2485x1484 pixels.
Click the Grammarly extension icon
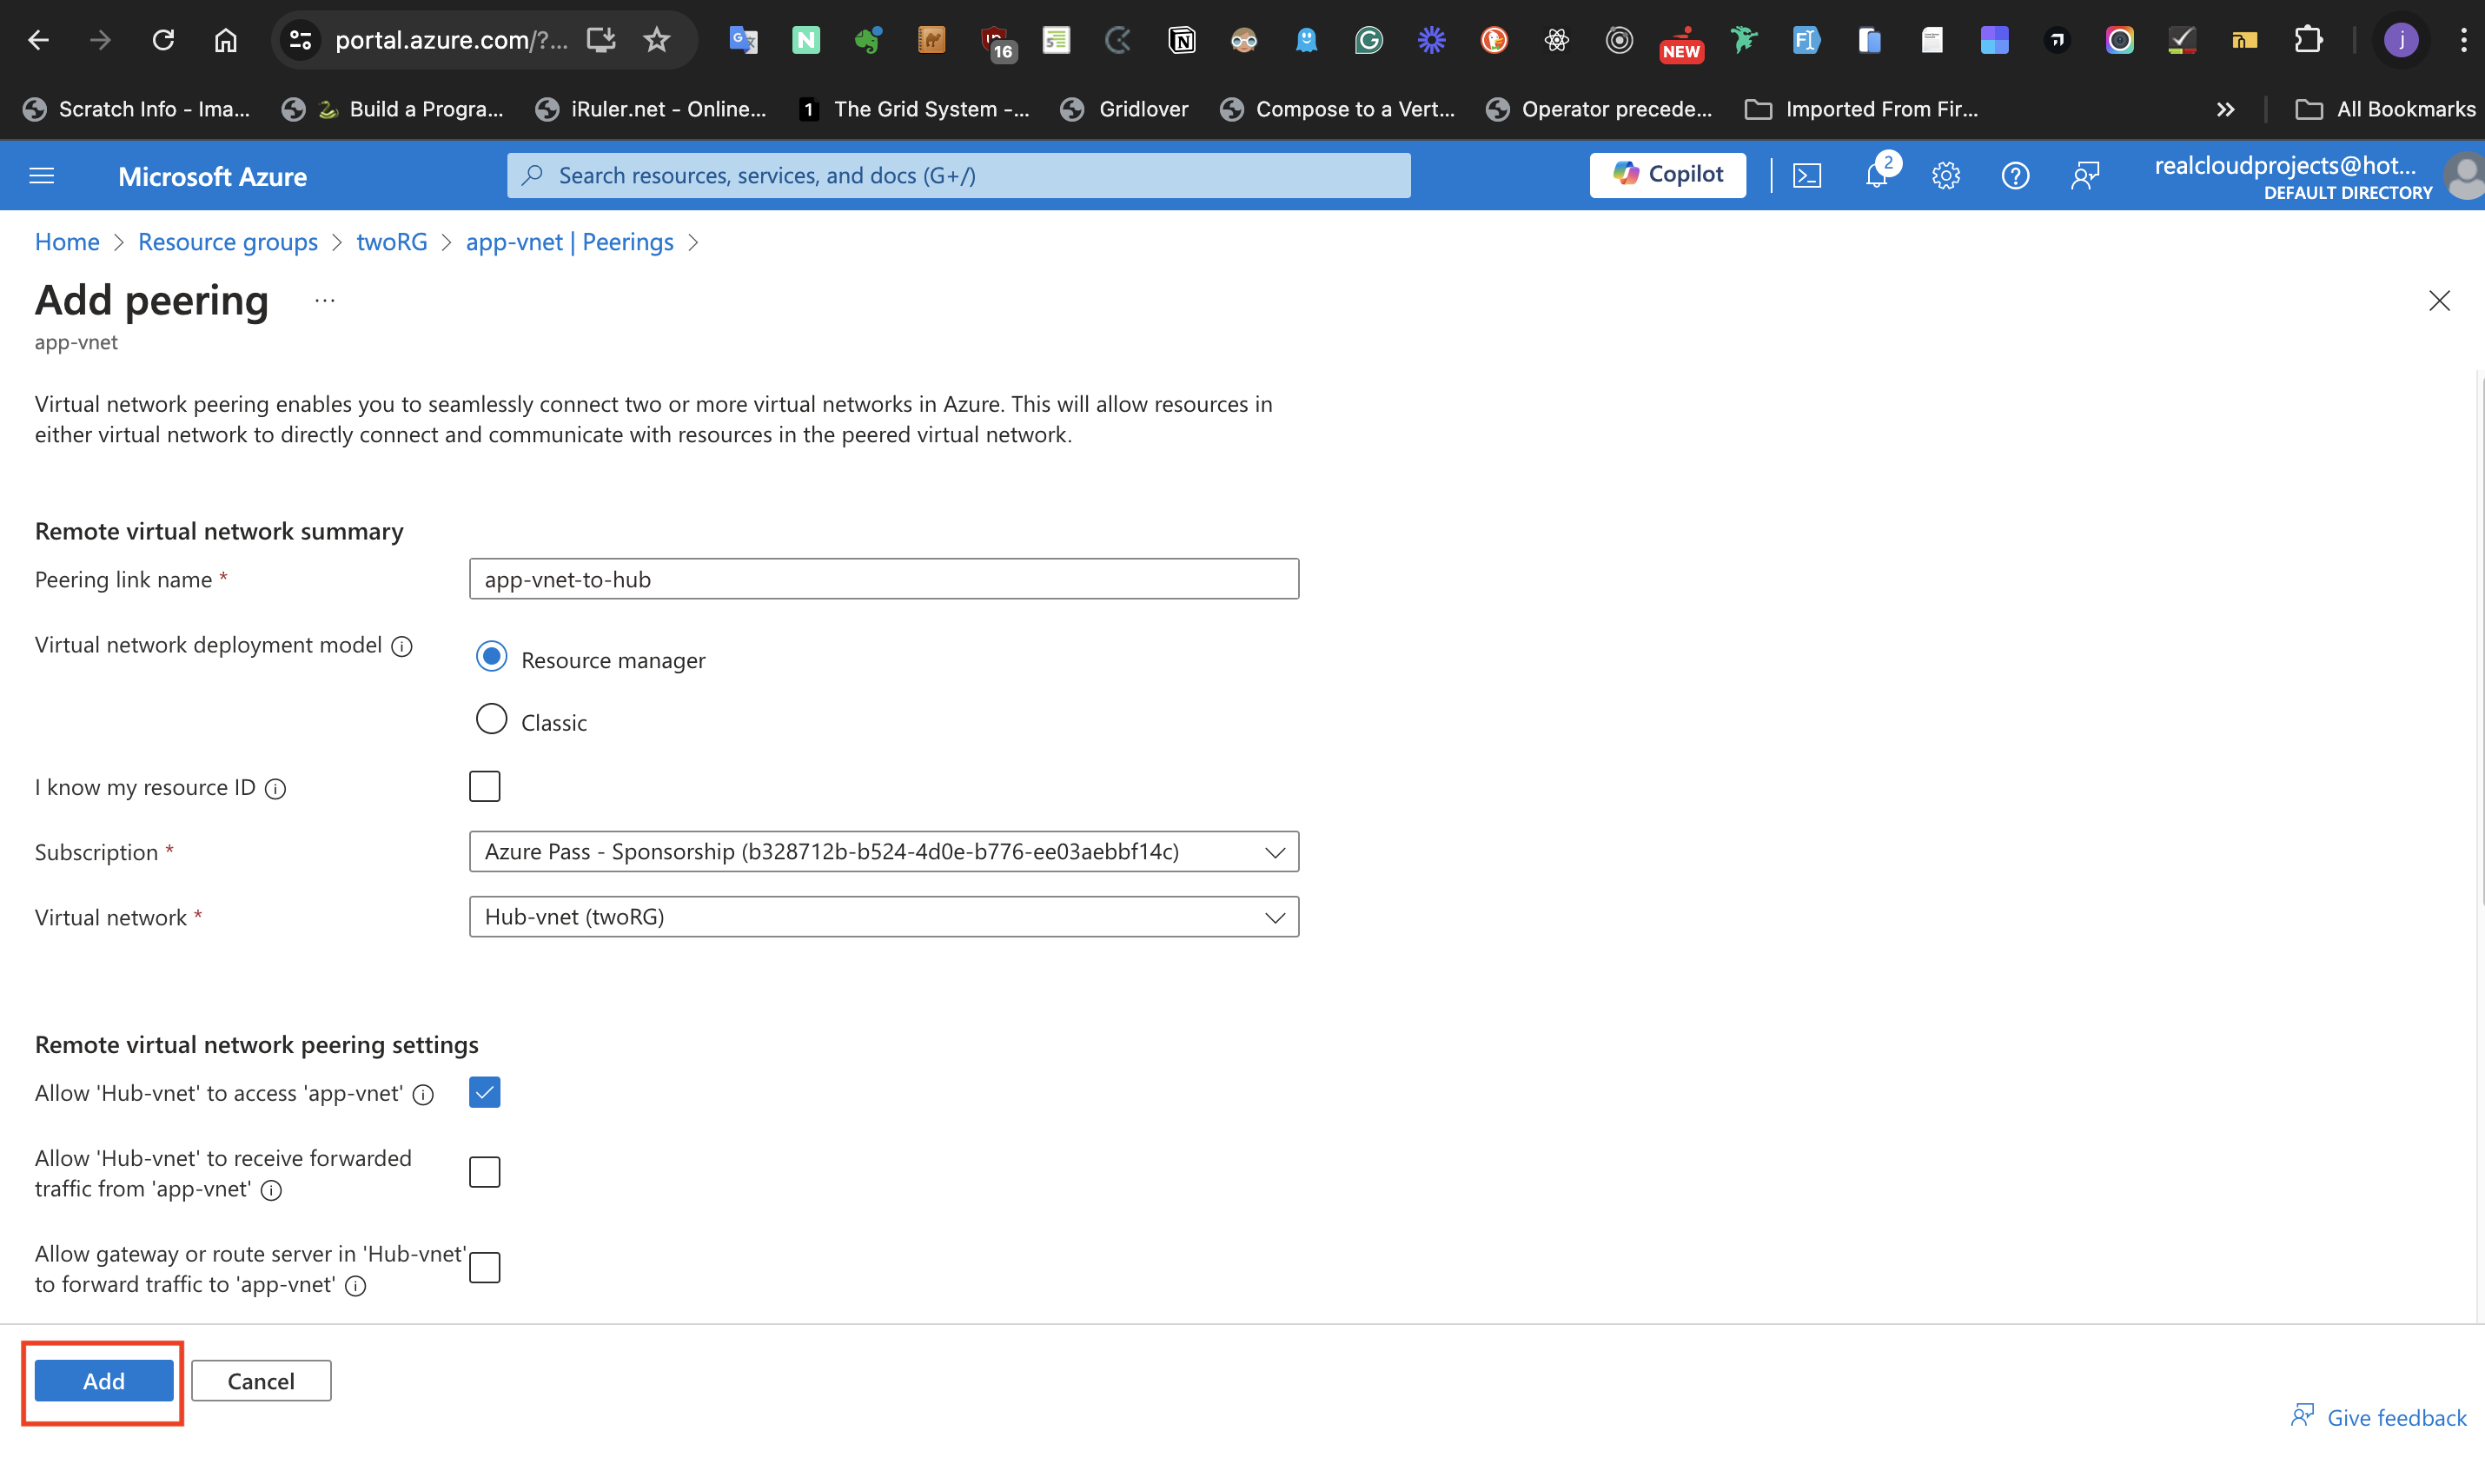coord(1368,40)
